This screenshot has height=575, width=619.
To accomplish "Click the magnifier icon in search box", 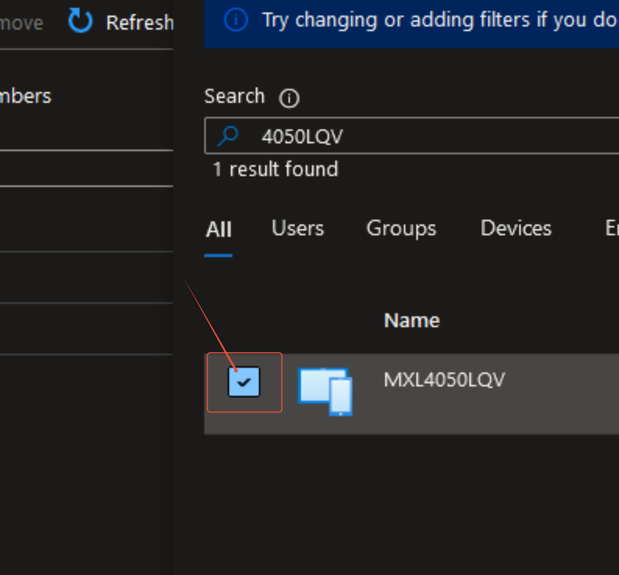I will (228, 136).
